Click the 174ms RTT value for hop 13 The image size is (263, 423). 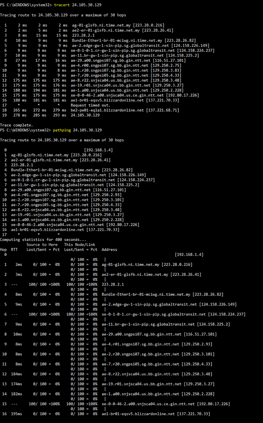pos(16,384)
